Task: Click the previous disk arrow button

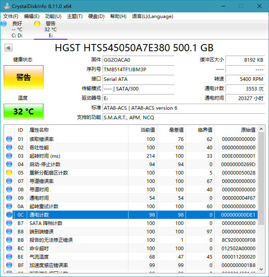Action: coord(8,48)
